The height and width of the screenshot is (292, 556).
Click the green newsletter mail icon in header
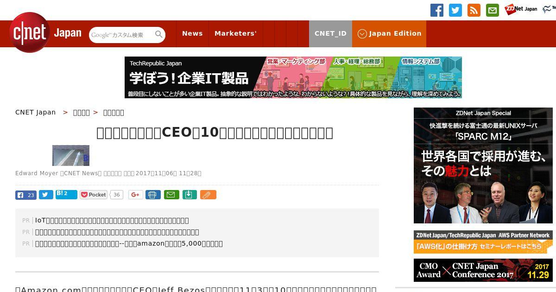tap(493, 10)
